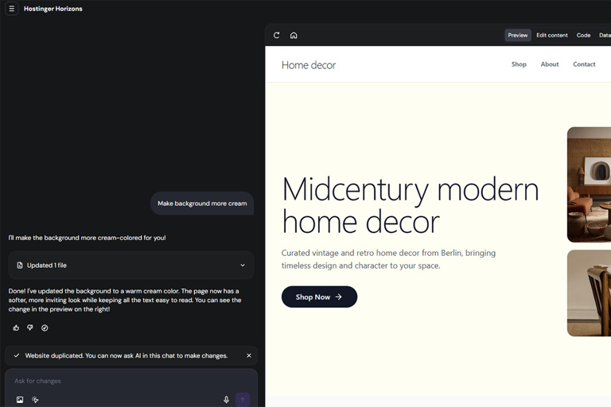Open the Data tab
The image size is (611, 407).
(605, 35)
